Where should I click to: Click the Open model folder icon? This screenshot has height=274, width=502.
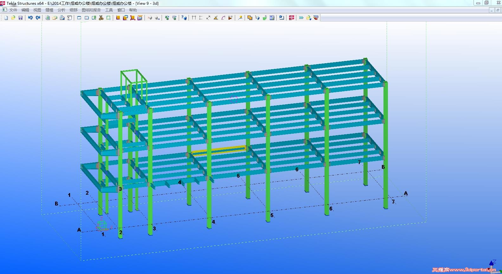point(13,18)
